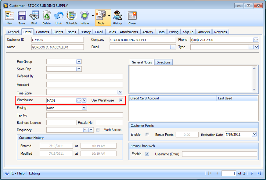Open the Directions notes tab
The height and width of the screenshot is (180, 266).
(x=164, y=62)
